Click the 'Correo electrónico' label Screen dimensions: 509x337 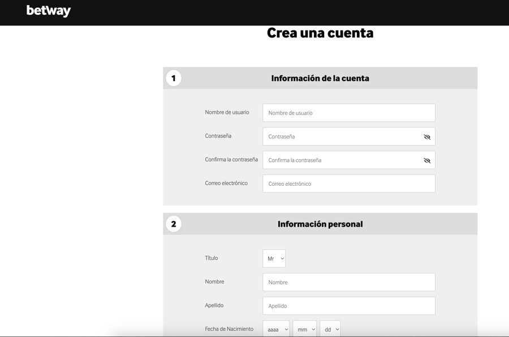[x=226, y=184]
